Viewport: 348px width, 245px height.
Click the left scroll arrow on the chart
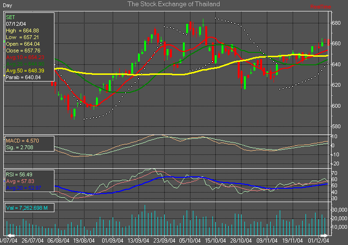[11, 235]
